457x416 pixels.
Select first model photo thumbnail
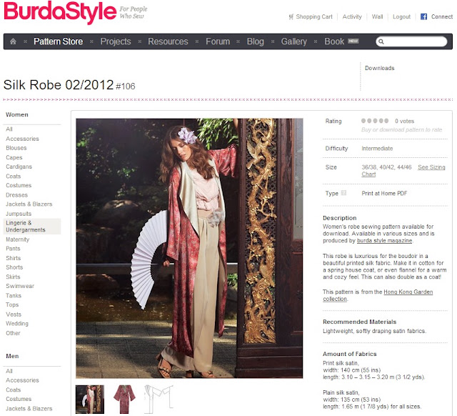tap(90, 400)
